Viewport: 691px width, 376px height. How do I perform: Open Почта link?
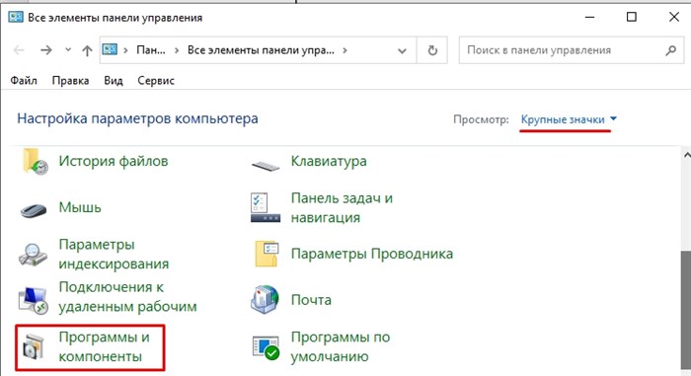coord(311,300)
